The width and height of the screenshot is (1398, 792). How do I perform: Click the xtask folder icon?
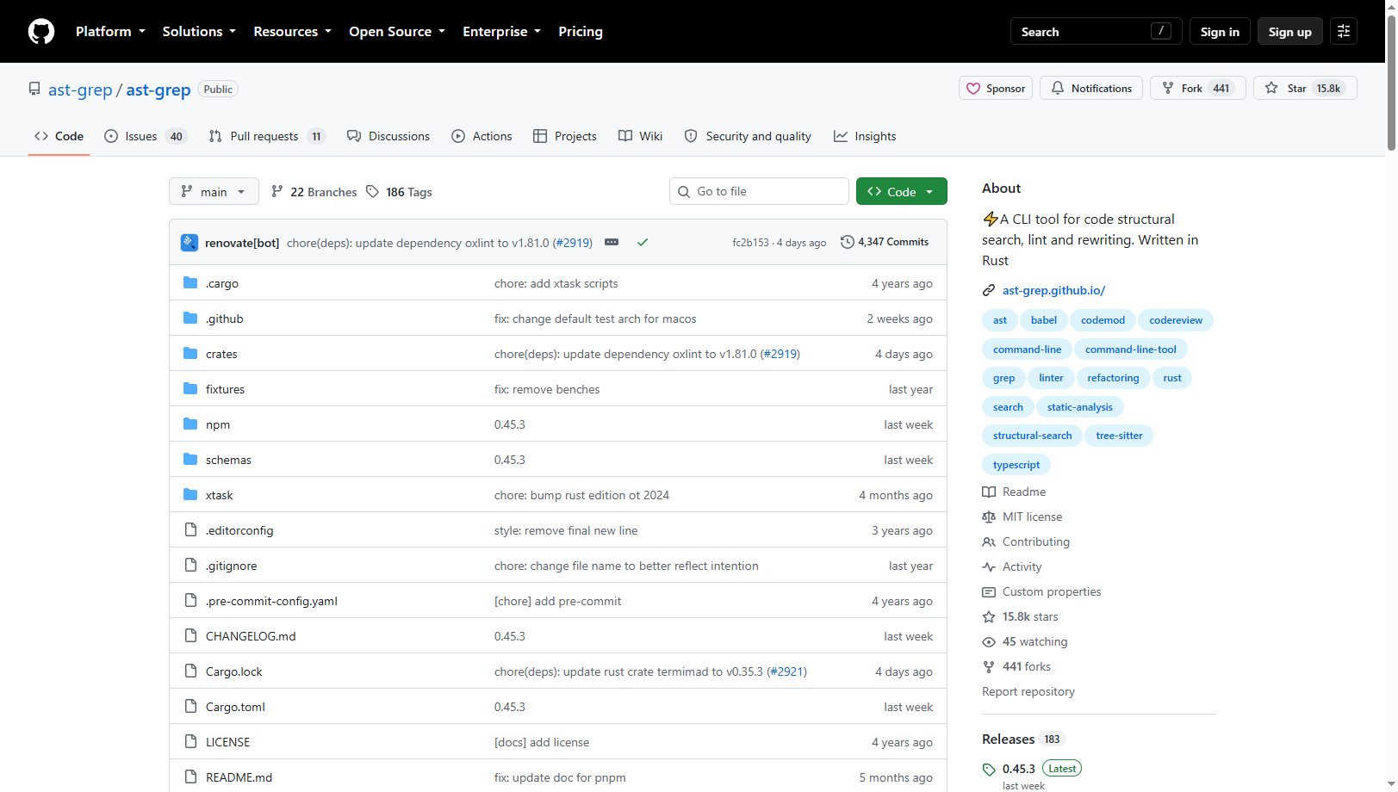tap(190, 495)
